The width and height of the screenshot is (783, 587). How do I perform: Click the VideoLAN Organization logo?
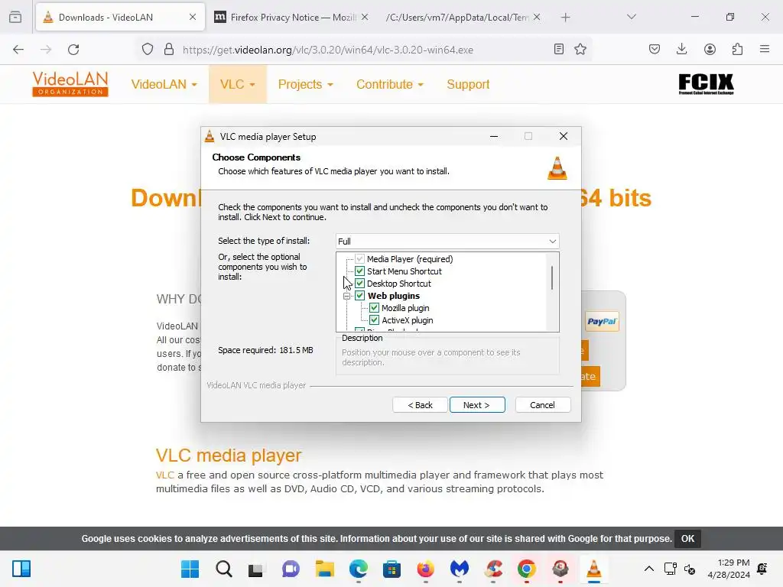[x=70, y=84]
